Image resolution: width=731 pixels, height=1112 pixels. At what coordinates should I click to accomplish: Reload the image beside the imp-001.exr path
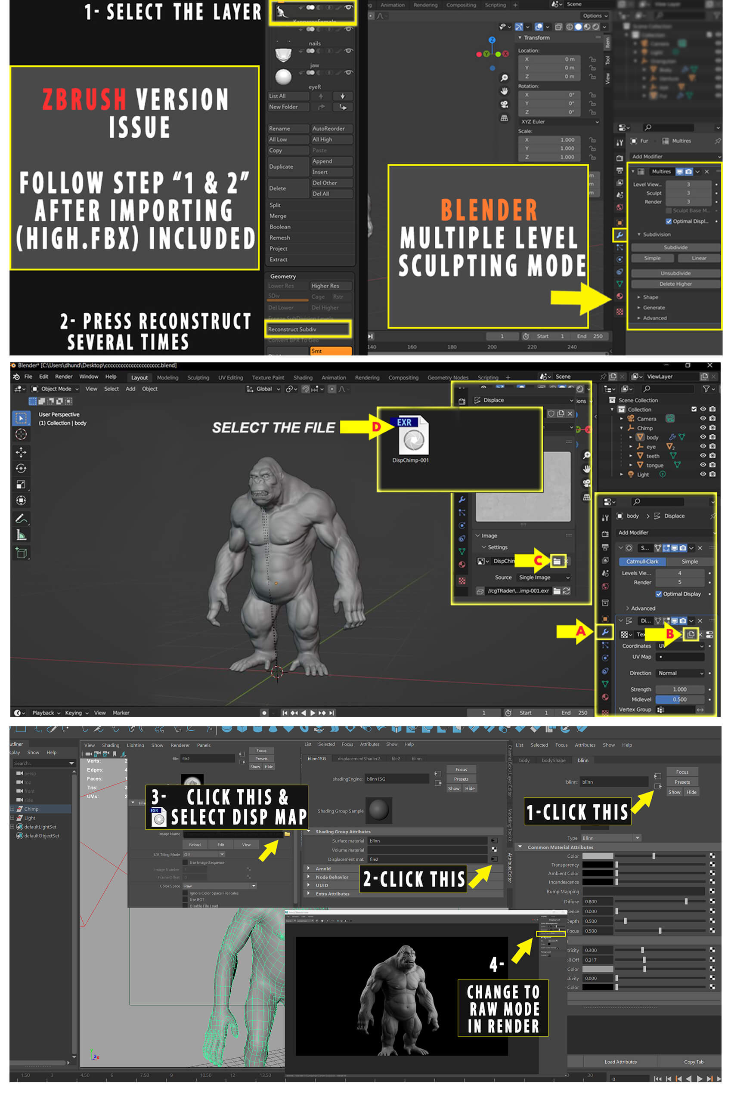click(566, 590)
